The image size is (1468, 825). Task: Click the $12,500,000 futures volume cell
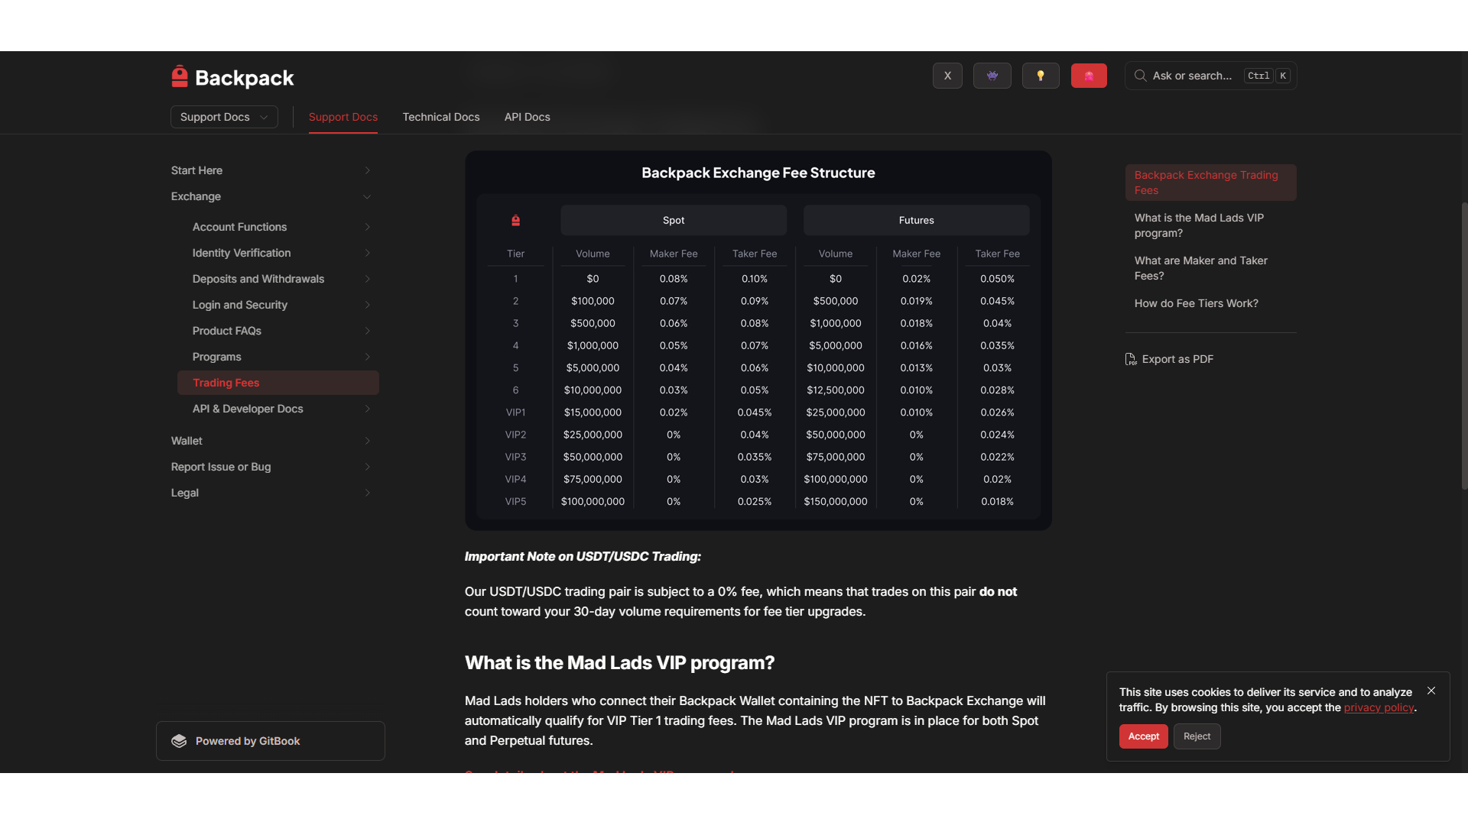coord(836,390)
